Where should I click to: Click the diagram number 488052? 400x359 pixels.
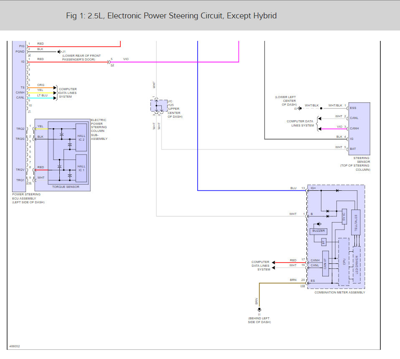(15, 346)
